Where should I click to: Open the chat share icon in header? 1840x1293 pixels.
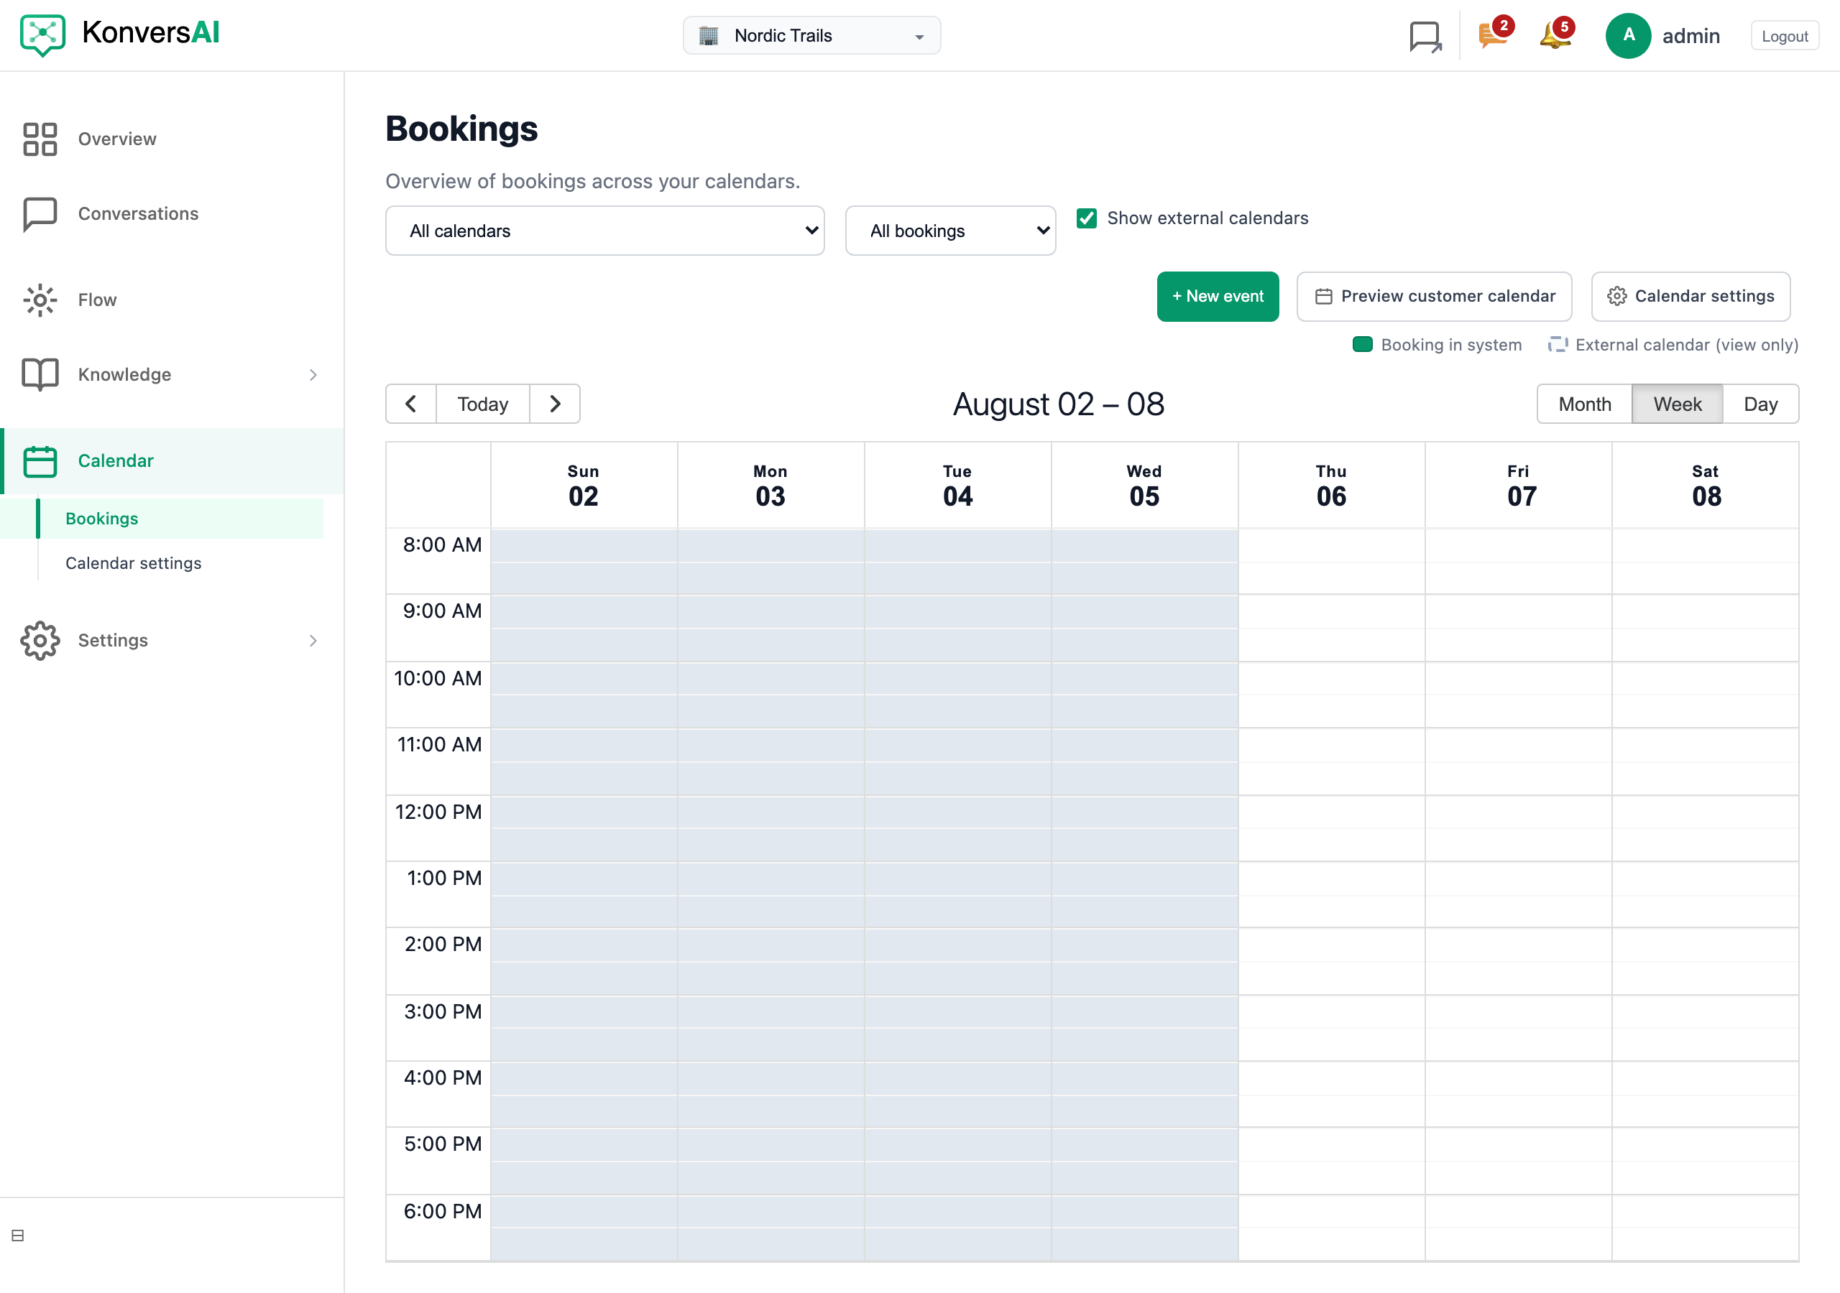[1426, 36]
